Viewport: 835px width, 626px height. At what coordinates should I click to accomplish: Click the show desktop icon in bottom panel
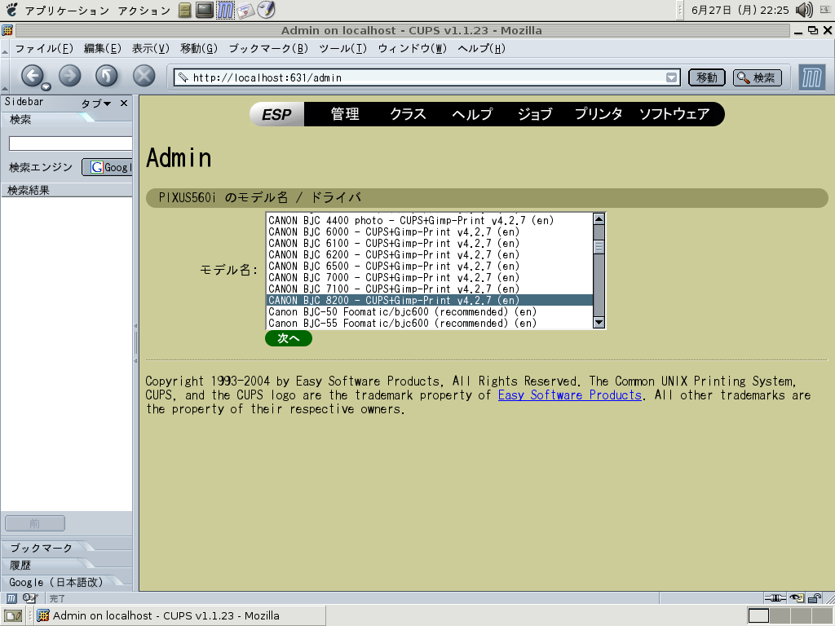click(x=13, y=616)
